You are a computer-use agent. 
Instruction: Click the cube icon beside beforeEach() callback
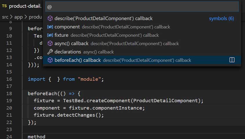click(50, 60)
